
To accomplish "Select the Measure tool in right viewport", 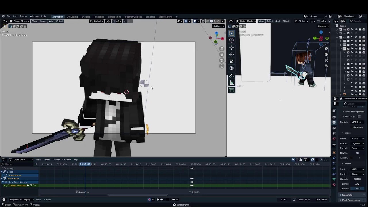I will tap(232, 83).
